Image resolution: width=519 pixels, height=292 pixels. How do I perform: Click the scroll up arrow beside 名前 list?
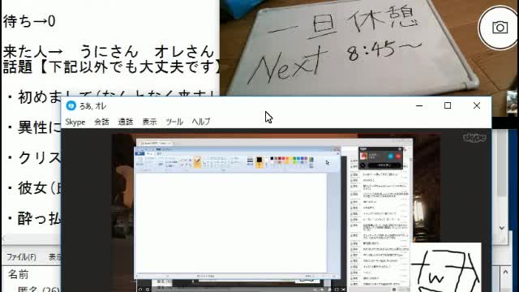(x=505, y=273)
